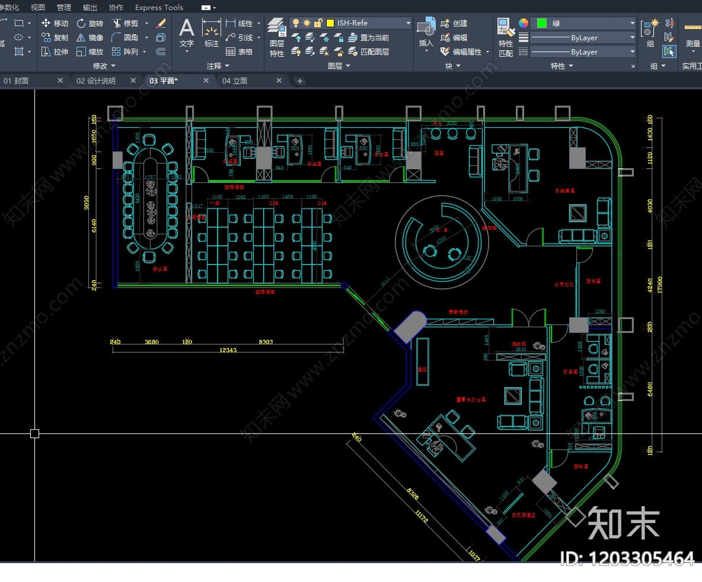
Task: Click the Ungroup icon with red X
Action: (x=670, y=23)
